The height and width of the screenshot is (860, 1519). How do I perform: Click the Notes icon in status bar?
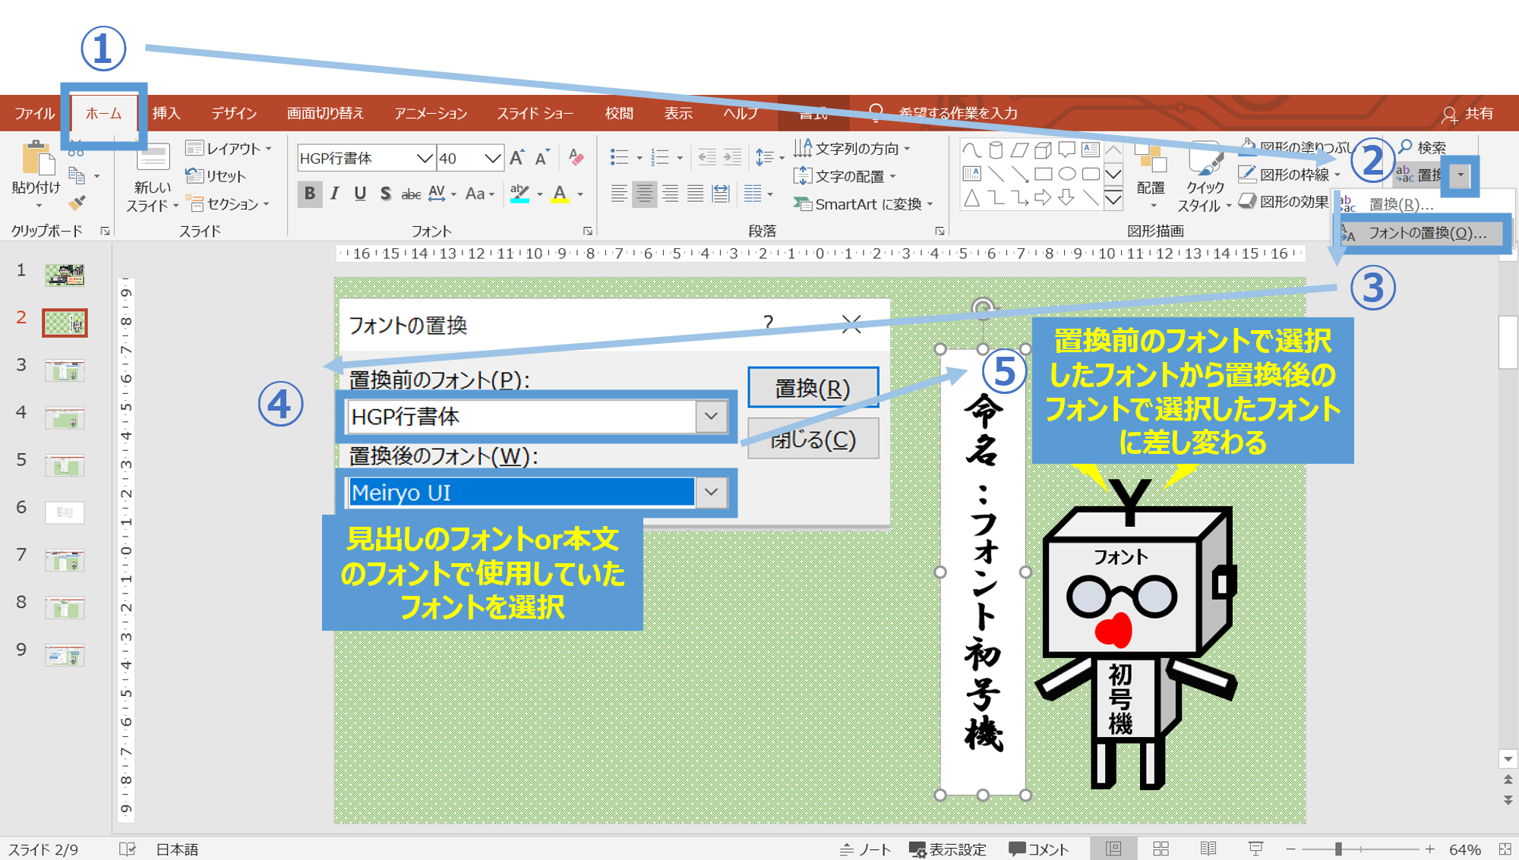coord(866,849)
